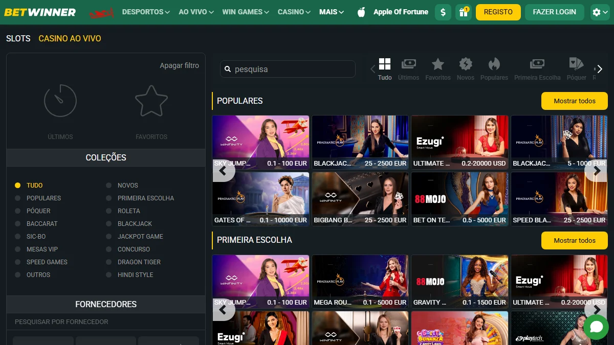This screenshot has width=614, height=345.
Task: Select the Novos collection radio
Action: [109, 186]
